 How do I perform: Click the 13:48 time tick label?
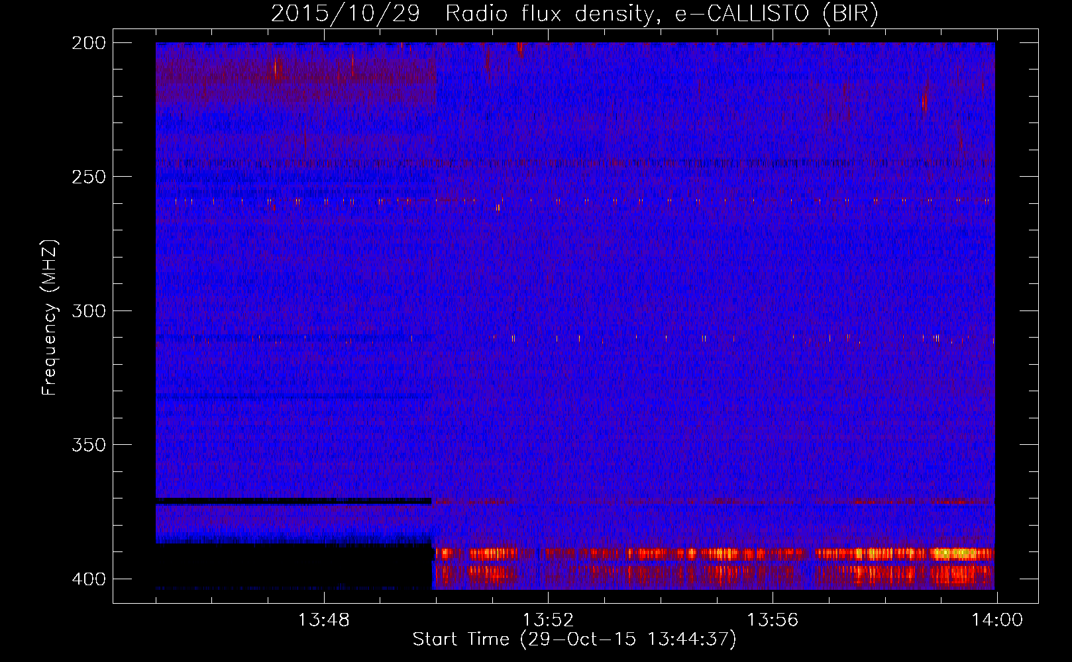323,620
